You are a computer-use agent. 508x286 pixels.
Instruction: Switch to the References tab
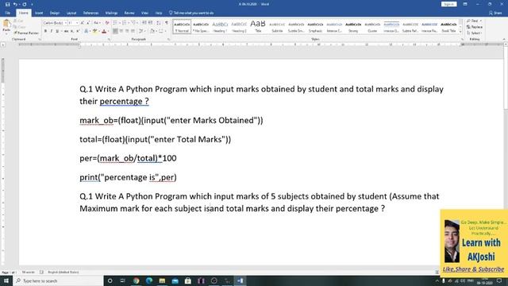pyautogui.click(x=90, y=13)
